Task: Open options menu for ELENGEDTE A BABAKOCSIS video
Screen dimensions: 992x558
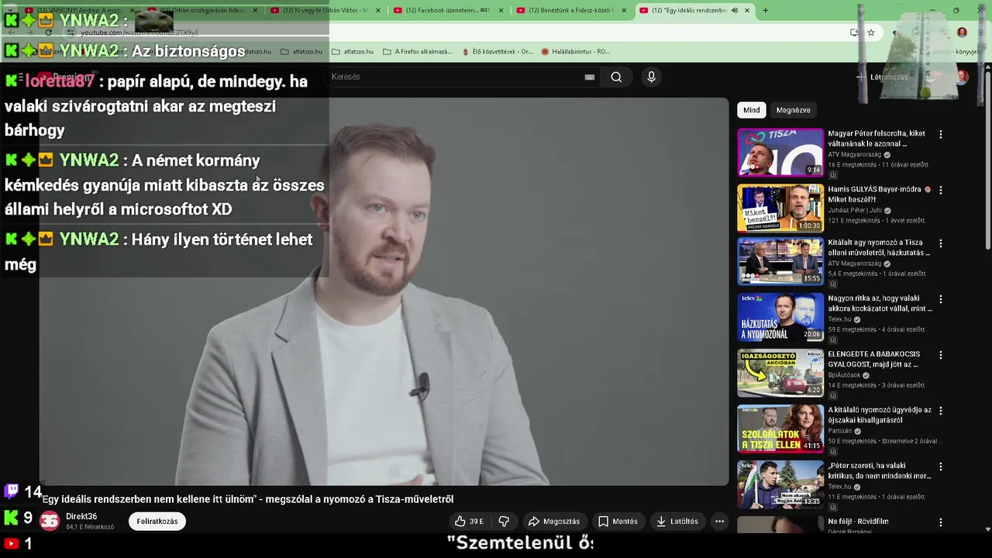Action: (x=941, y=354)
